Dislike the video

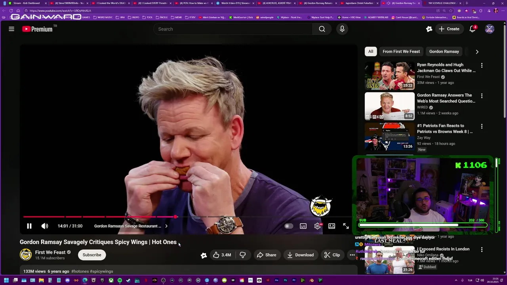click(x=243, y=255)
